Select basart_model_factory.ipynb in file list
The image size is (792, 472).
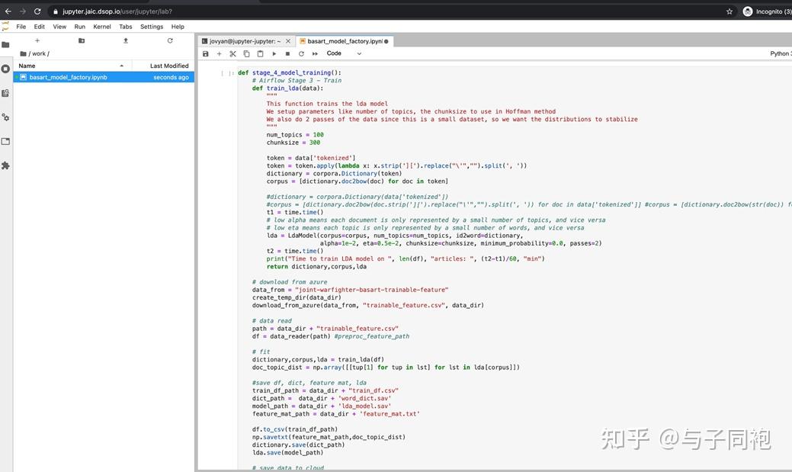click(x=104, y=77)
